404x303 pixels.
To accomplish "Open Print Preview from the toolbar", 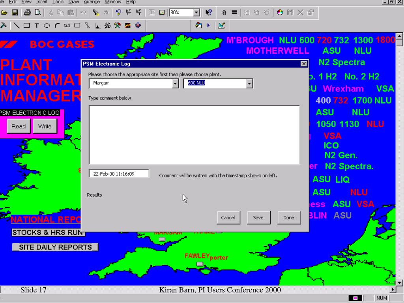I will click(x=37, y=12).
